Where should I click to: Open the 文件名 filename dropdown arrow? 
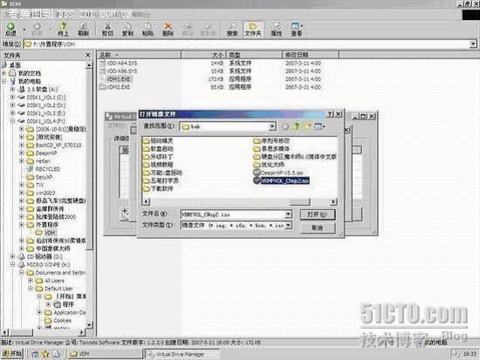(x=288, y=214)
